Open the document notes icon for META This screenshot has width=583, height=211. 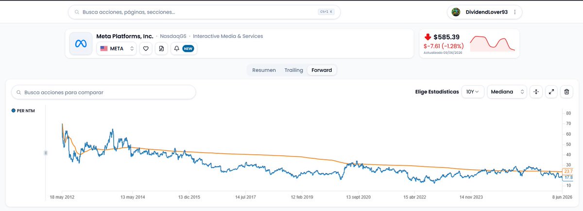pos(161,49)
